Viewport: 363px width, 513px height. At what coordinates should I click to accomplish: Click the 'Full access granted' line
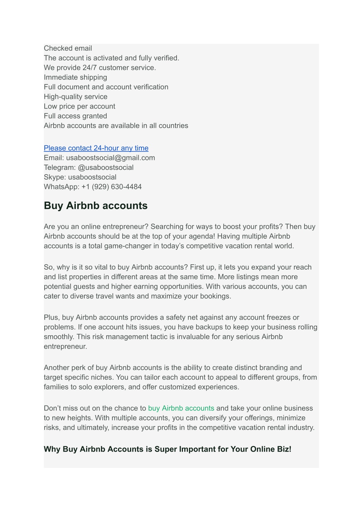tap(76, 116)
